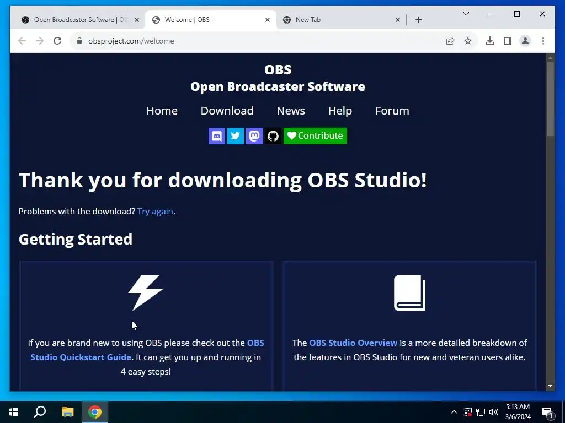Click the green Contribute button
This screenshot has height=423, width=565.
point(315,136)
